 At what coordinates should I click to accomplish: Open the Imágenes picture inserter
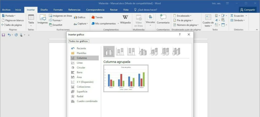click(42, 19)
